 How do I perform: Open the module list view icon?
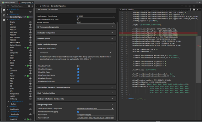pos(4,10)
